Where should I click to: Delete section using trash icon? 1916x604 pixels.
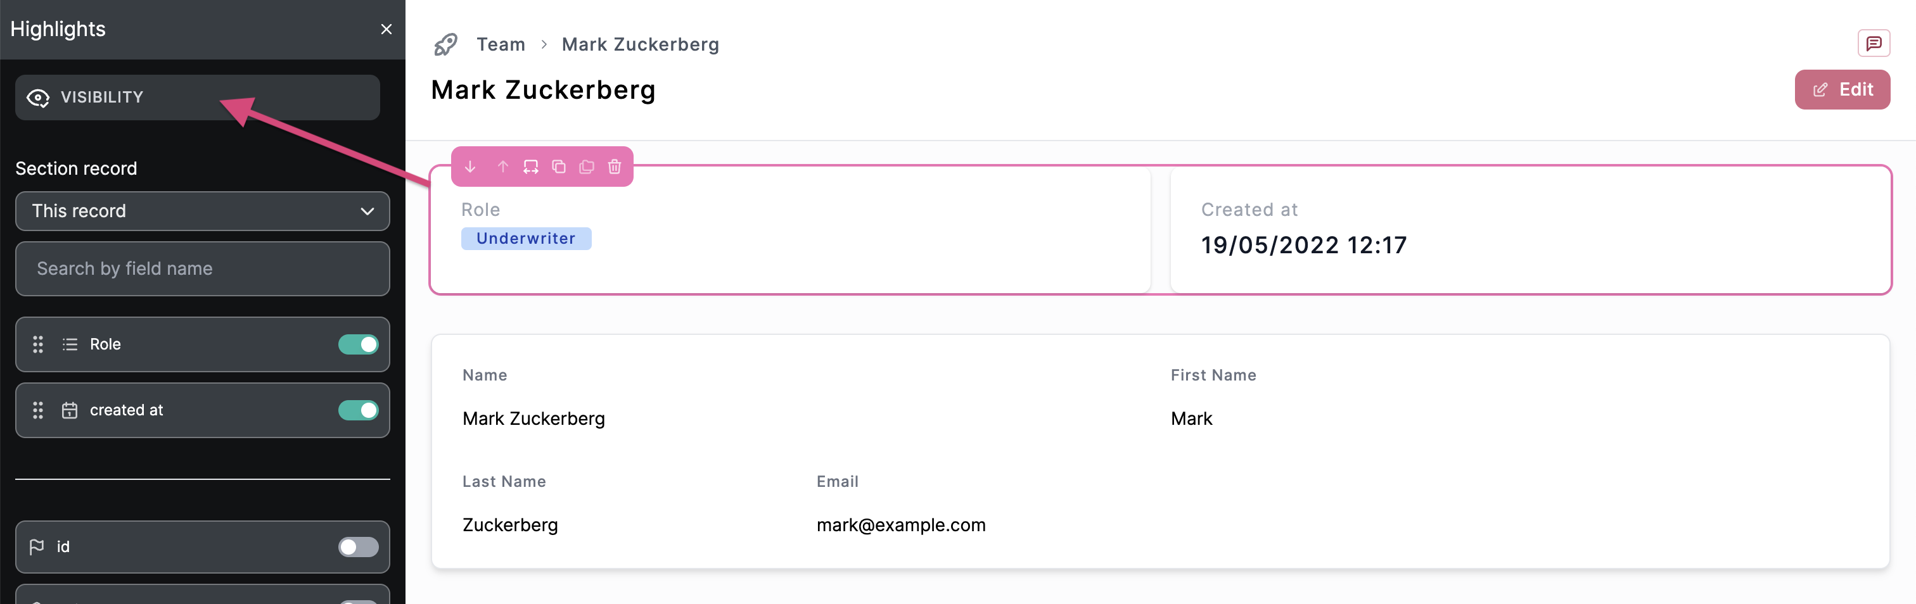615,167
